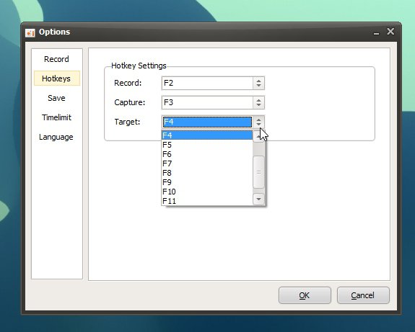Image resolution: width=415 pixels, height=332 pixels.
Task: Open the Timelimit tab
Action: point(56,117)
